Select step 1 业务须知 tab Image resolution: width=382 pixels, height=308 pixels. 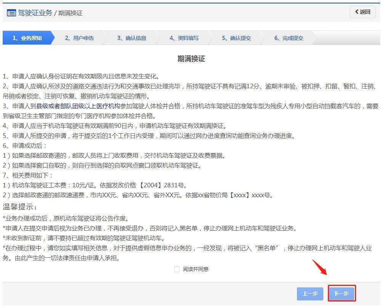click(27, 38)
